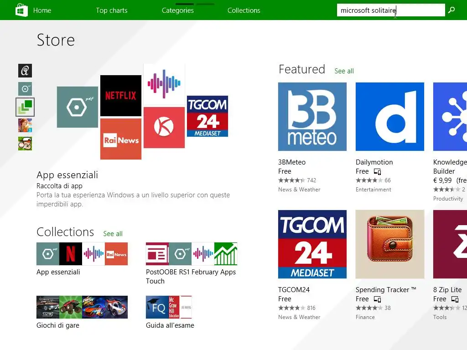This screenshot has width=467, height=350.
Task: Click the Knowledge Builder app name
Action: pyautogui.click(x=450, y=167)
